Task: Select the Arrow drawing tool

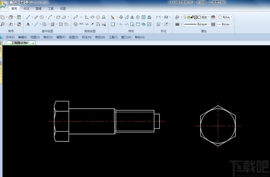Action: click(92, 24)
